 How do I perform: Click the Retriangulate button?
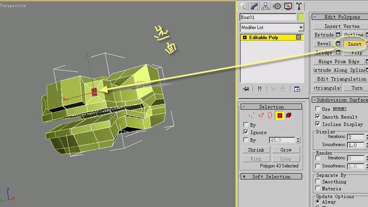[327, 88]
